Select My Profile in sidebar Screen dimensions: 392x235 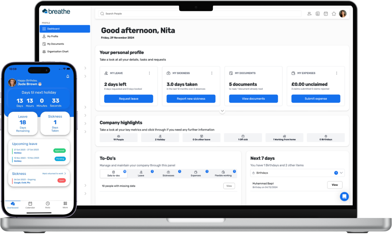(x=53, y=37)
